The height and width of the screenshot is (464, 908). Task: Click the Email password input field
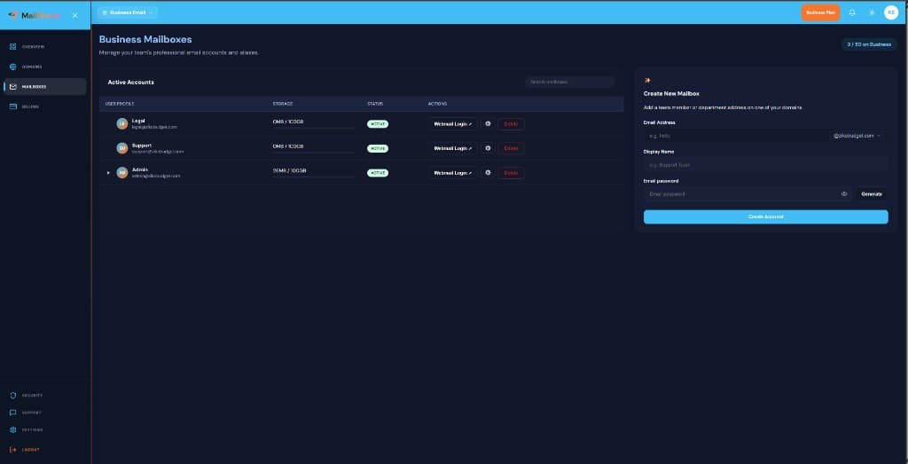coord(748,194)
